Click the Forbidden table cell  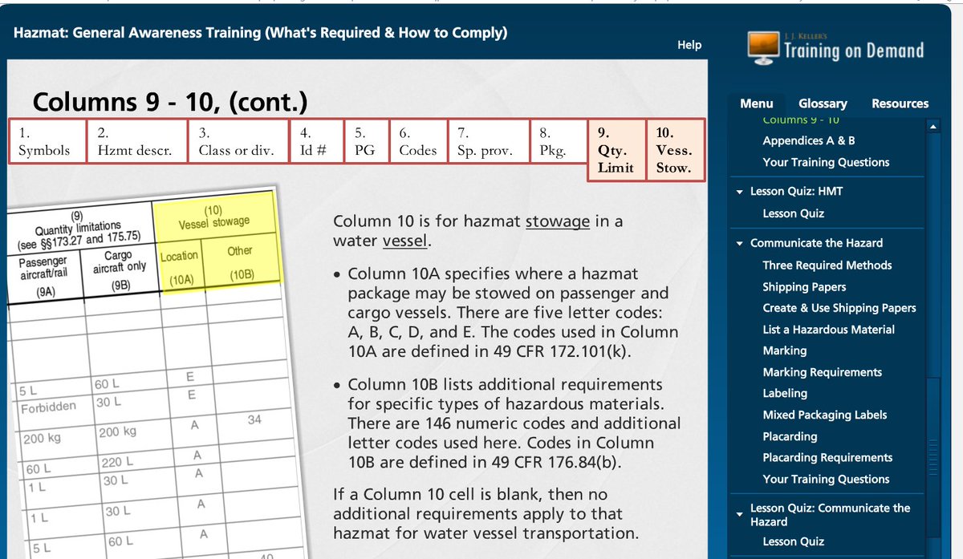[49, 408]
